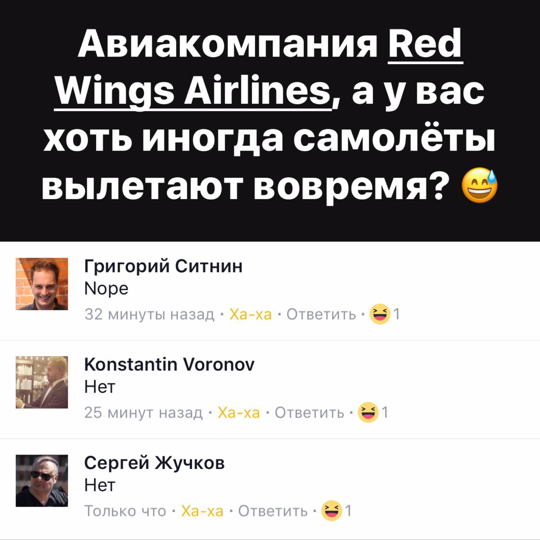Open the Григорий Ситнин name link
Screen dimensions: 540x540
[164, 267]
